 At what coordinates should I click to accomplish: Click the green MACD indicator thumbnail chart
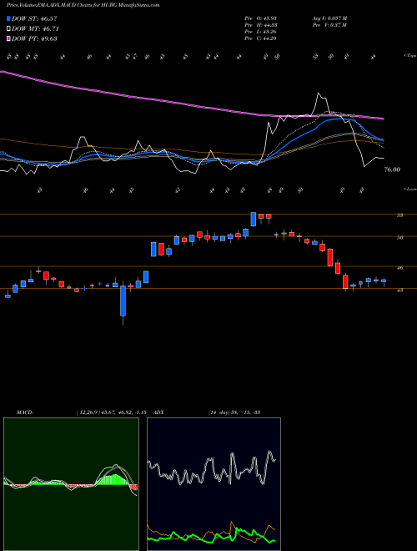[x=71, y=484]
